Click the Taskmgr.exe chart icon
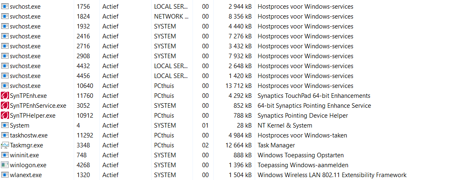The width and height of the screenshot is (468, 180). 5,145
